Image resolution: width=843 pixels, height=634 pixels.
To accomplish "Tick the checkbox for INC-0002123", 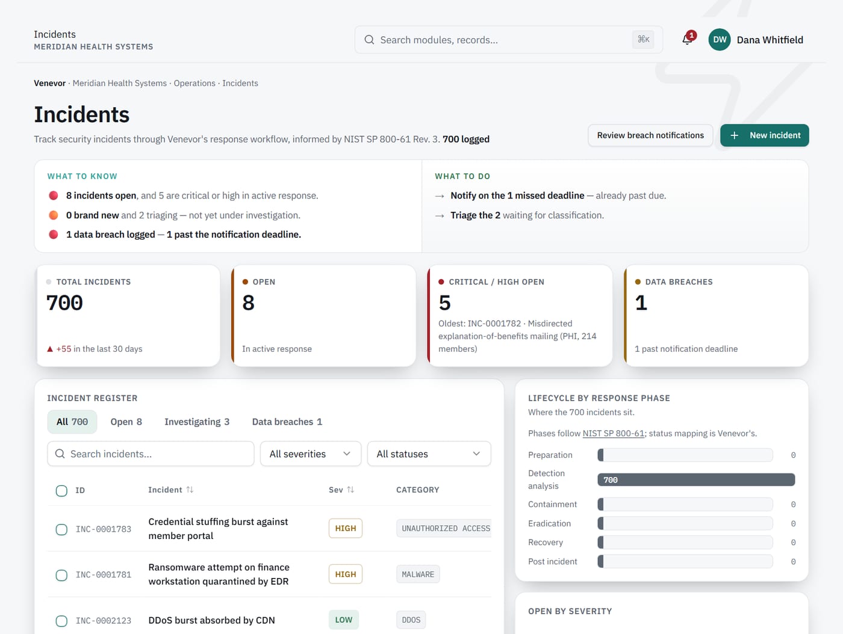I will coord(61,621).
